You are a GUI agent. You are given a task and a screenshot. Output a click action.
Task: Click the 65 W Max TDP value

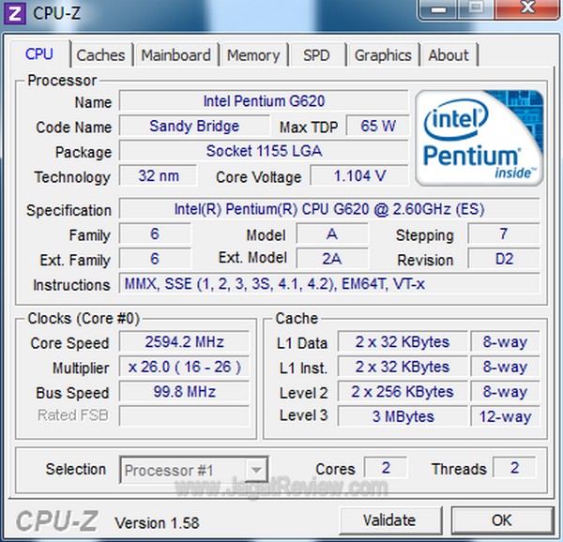(377, 126)
